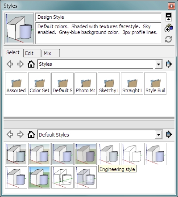The height and width of the screenshot is (197, 178).
Task: Open the upper pane Details menu icon
Action: coord(169,64)
